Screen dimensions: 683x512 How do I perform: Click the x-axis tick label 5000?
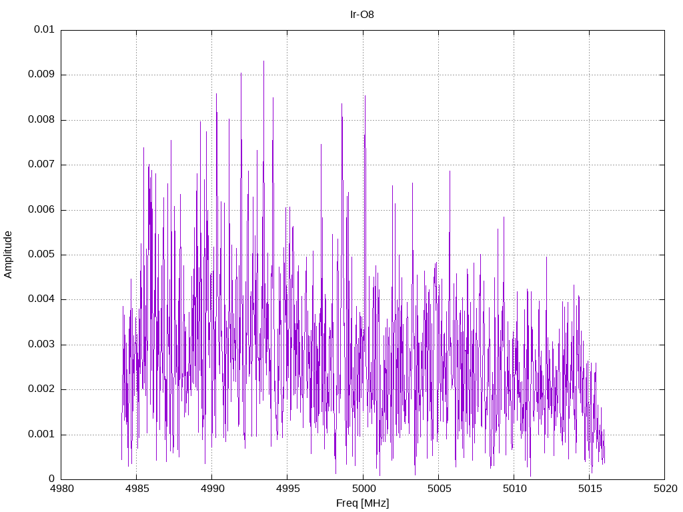[x=363, y=489]
